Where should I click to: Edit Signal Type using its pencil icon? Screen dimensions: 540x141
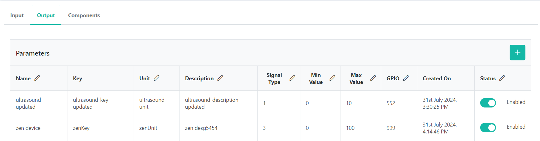292,78
